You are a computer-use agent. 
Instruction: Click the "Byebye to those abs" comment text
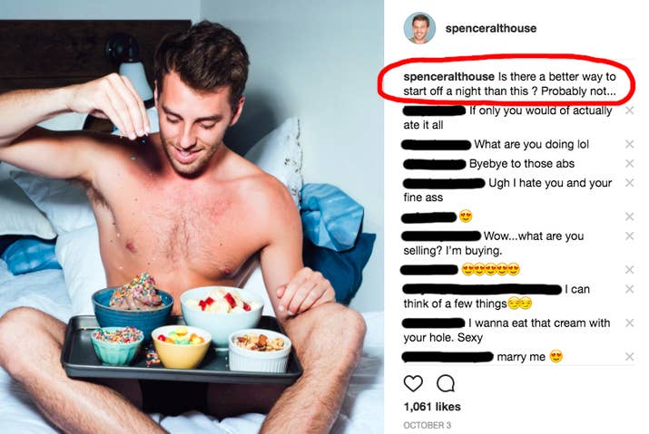click(x=522, y=164)
